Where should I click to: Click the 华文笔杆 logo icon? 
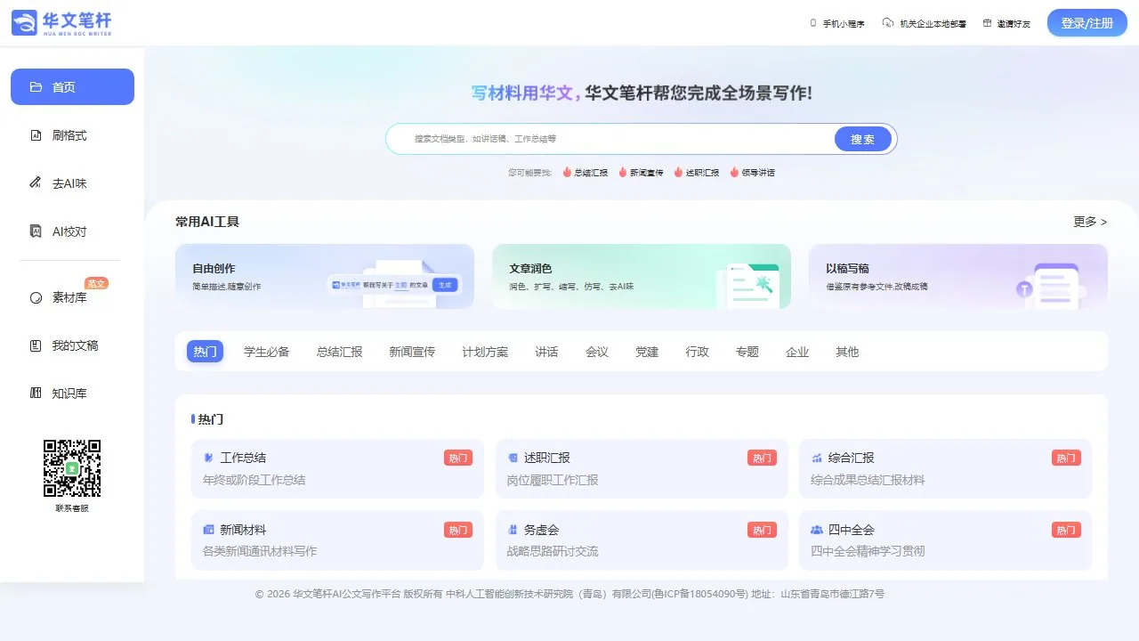[x=25, y=22]
